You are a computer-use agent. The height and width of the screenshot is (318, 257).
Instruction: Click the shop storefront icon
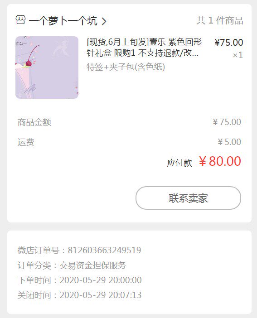[x=20, y=20]
